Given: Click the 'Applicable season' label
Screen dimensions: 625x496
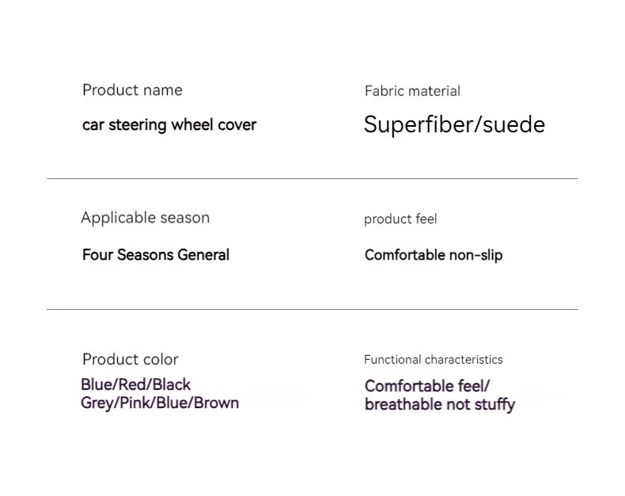Looking at the screenshot, I should (145, 218).
